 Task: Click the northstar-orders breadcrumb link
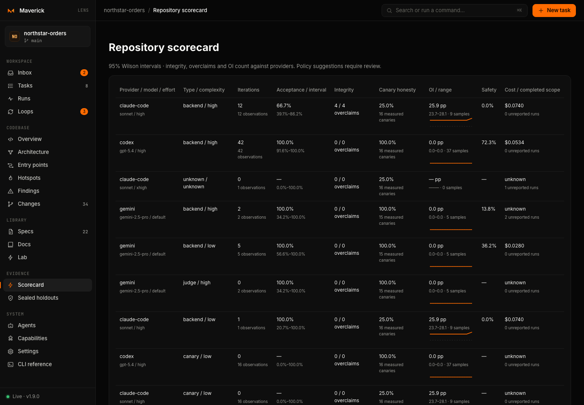click(124, 11)
